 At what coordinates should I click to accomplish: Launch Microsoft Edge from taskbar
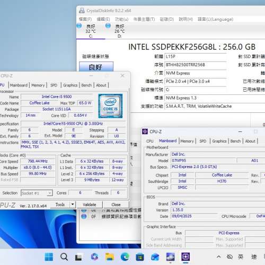click(x=125, y=257)
